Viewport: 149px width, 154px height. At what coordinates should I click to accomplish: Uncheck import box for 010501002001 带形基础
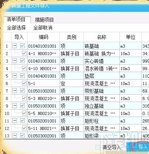tap(22, 91)
